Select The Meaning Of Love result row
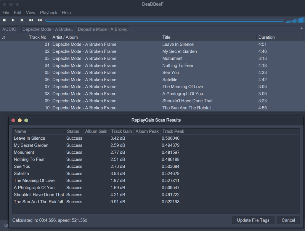Viewport: 305px width, 231px height. click(156, 180)
